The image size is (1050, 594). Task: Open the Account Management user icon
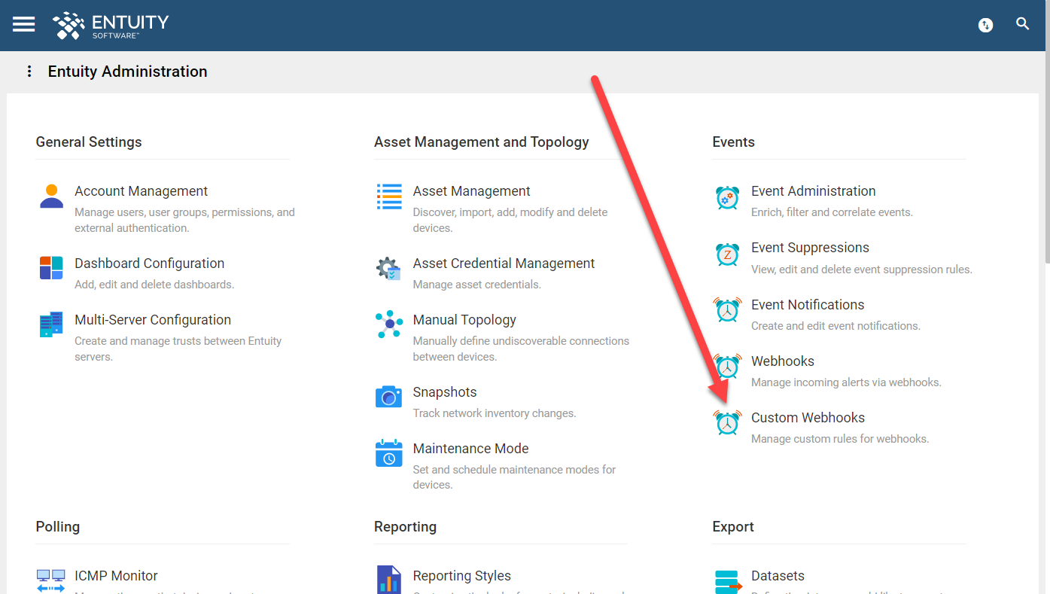coord(50,196)
